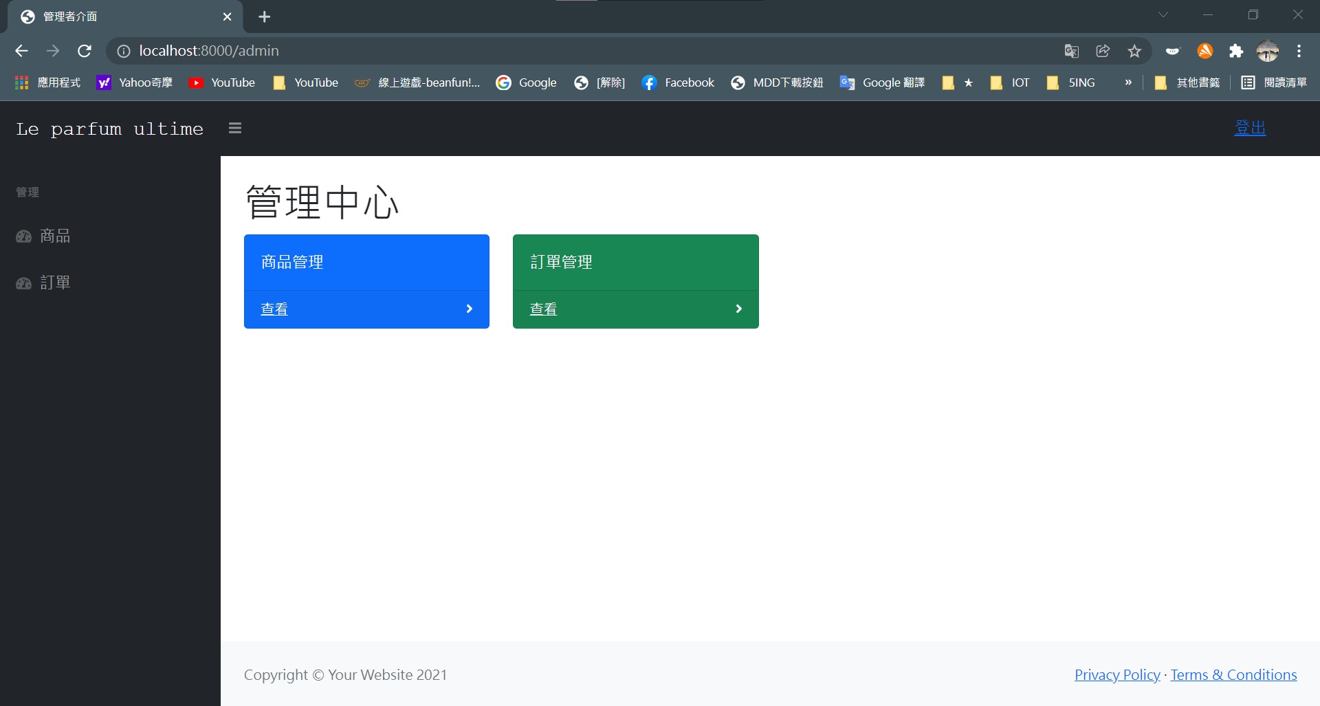
Task: Open the tab search dropdown arrow
Action: pos(1163,14)
